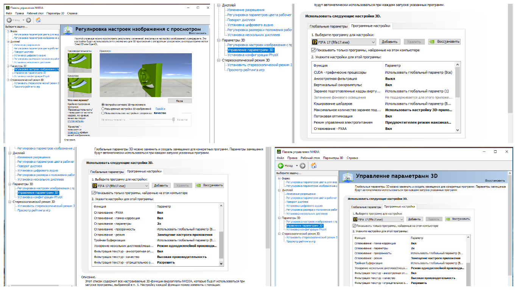The height and width of the screenshot is (290, 517).
Task: Toggle Показывать только программы checkbox in panel above Описание
Action: [x=94, y=193]
